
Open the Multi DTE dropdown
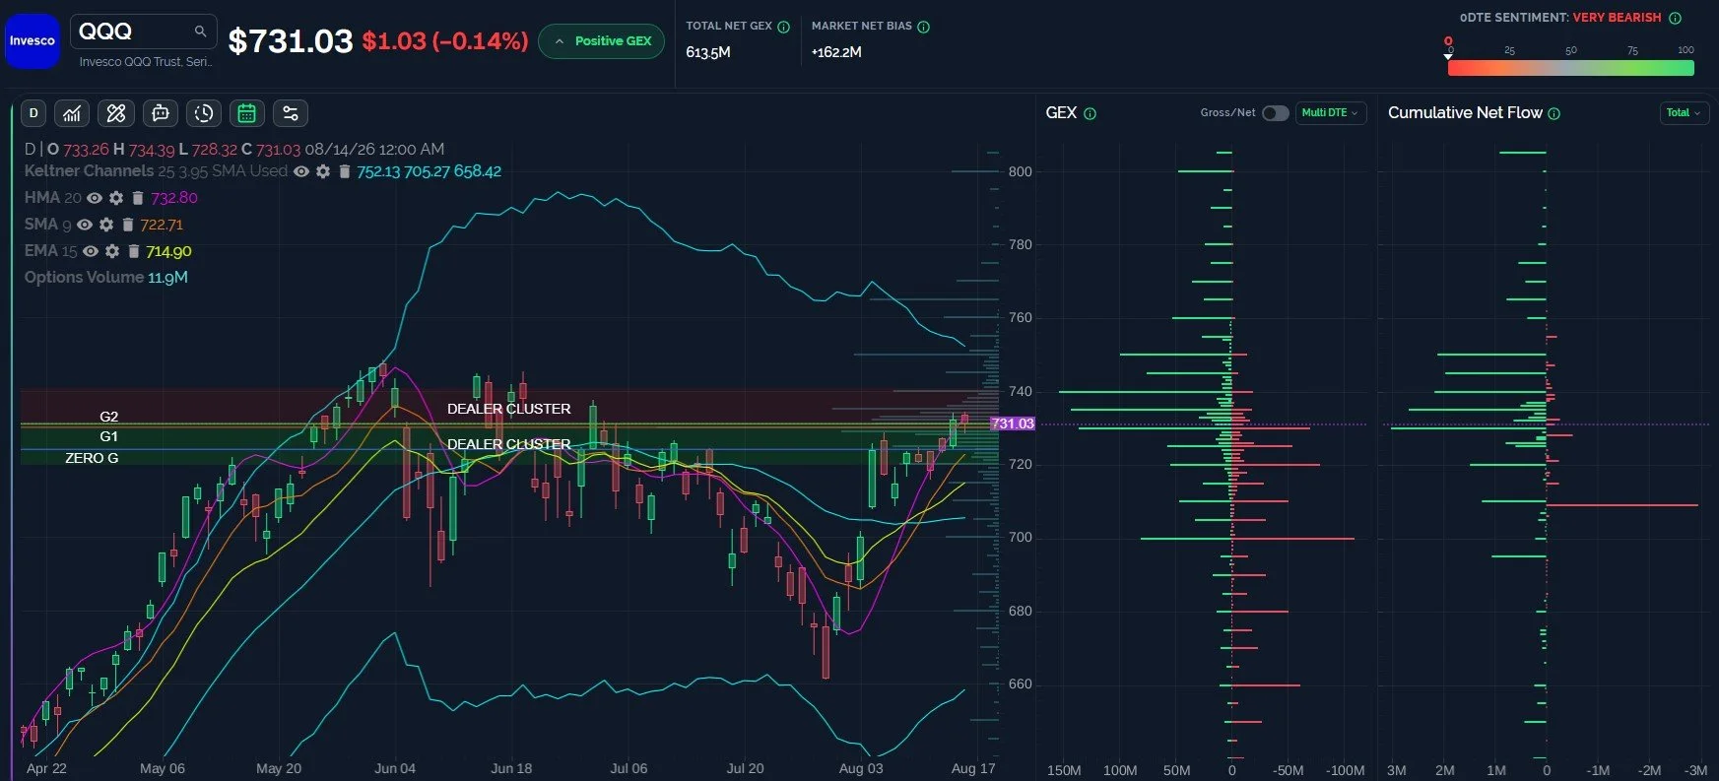[x=1330, y=113]
